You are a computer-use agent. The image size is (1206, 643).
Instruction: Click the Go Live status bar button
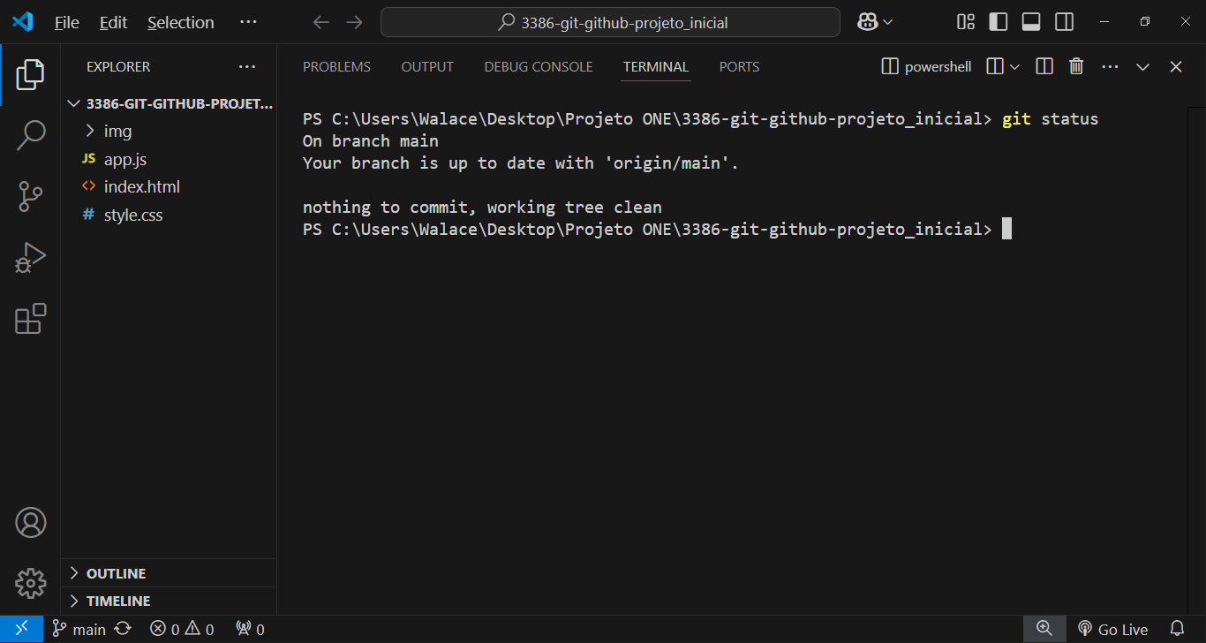click(x=1112, y=629)
